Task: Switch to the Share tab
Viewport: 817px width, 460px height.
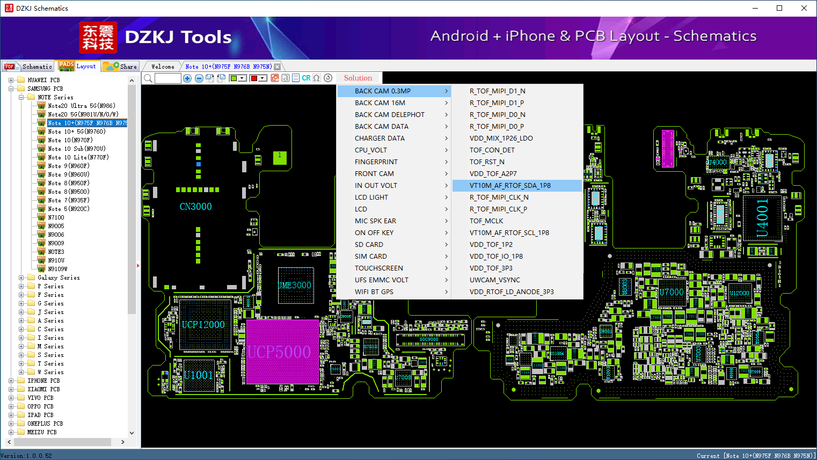Action: point(120,67)
